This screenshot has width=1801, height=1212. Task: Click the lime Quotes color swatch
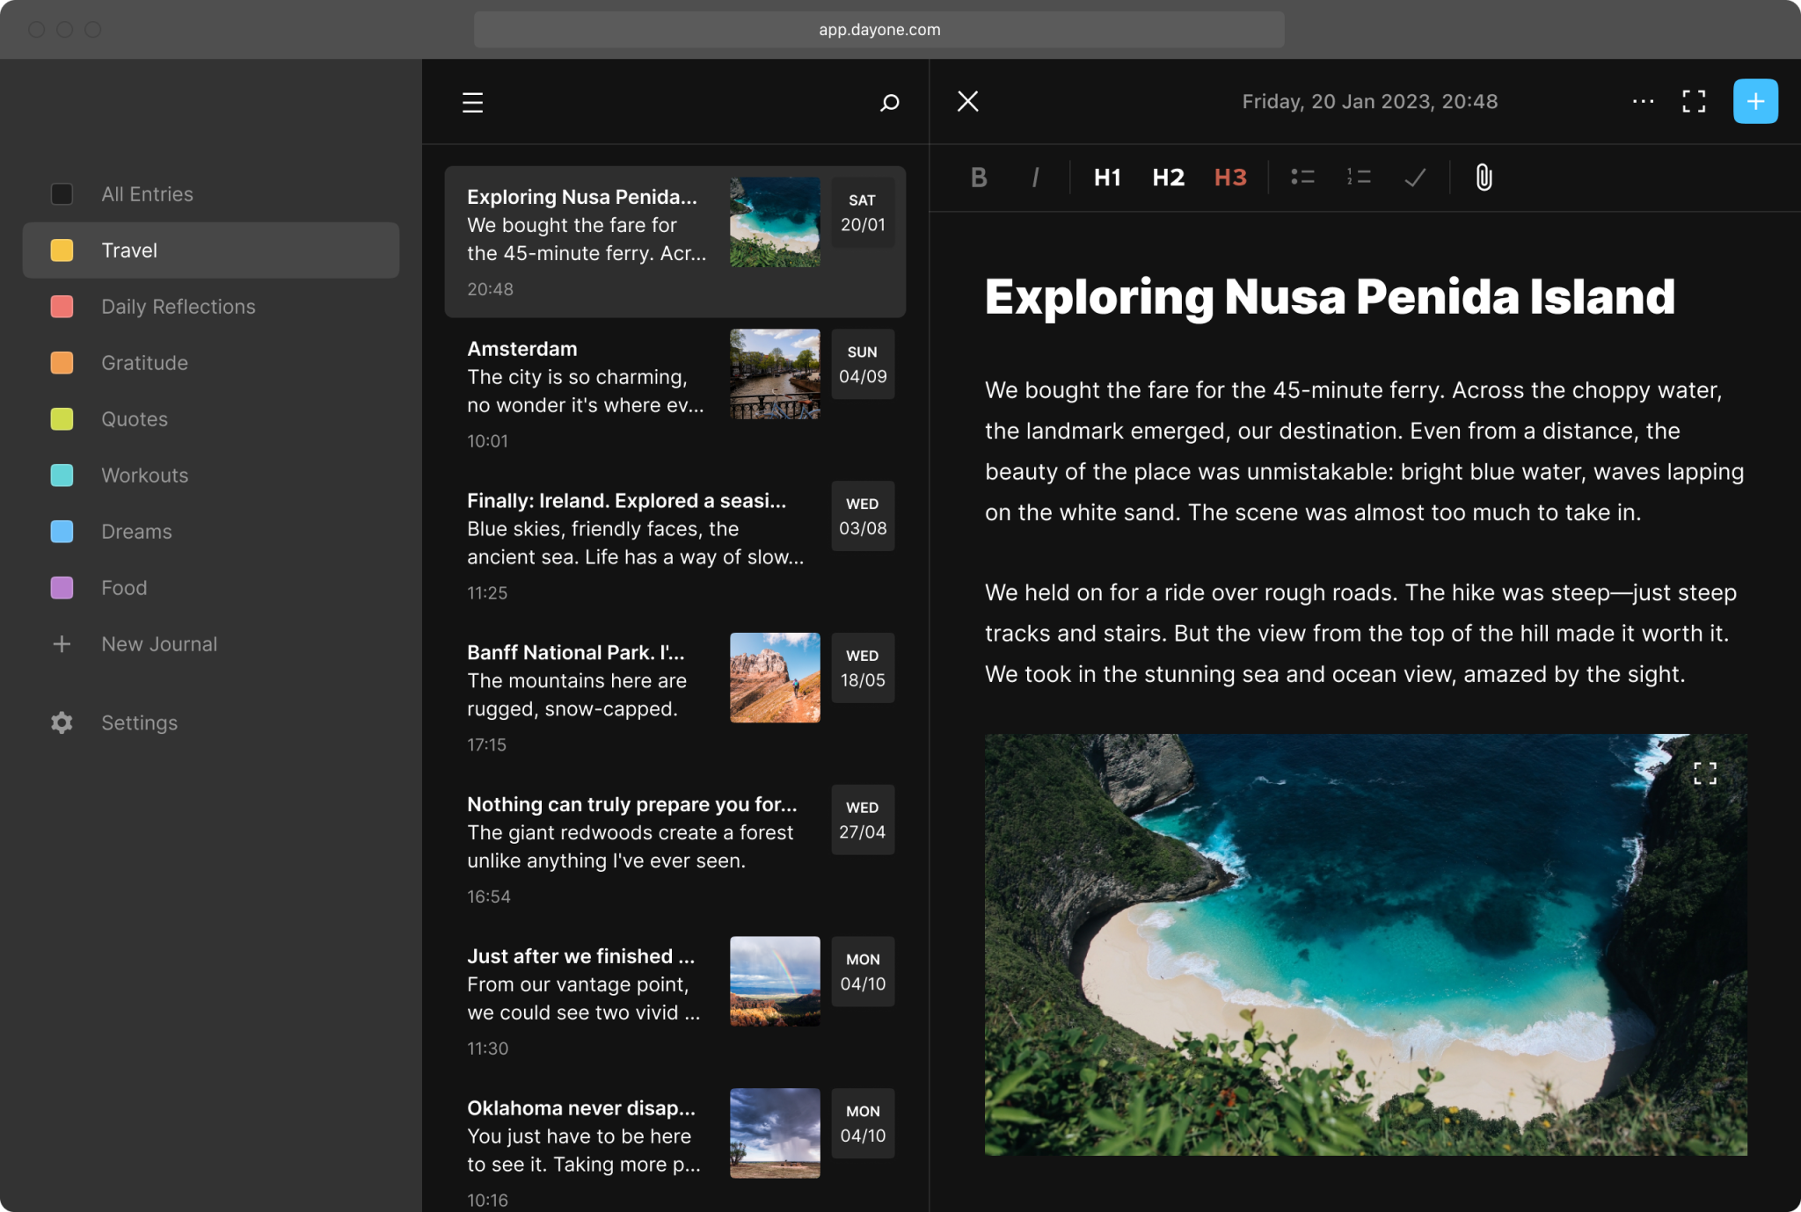[x=62, y=419]
